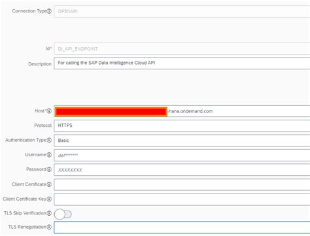The image size is (310, 236).
Task: Click the Id field DI_API_ENDPOINT
Action: point(182,49)
